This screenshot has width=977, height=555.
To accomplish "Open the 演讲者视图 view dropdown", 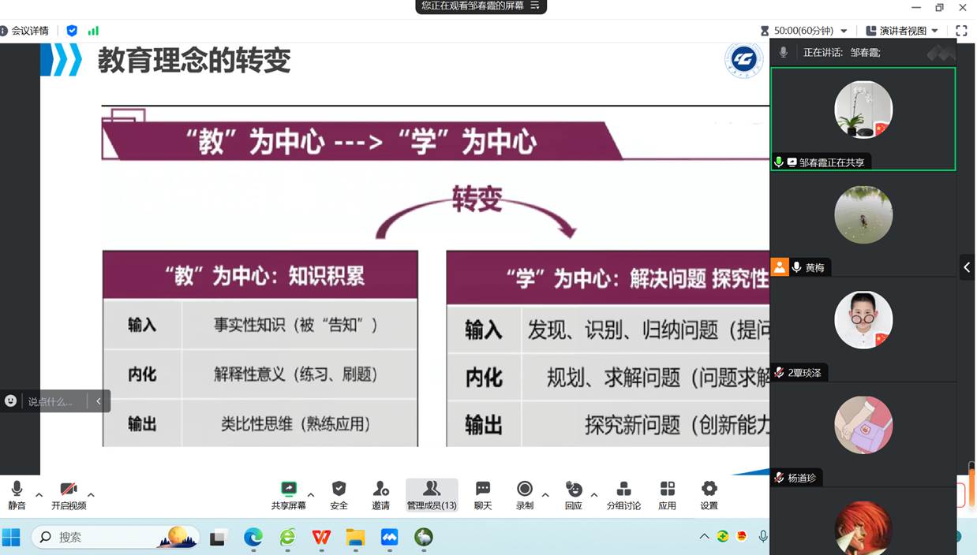I will pos(902,31).
